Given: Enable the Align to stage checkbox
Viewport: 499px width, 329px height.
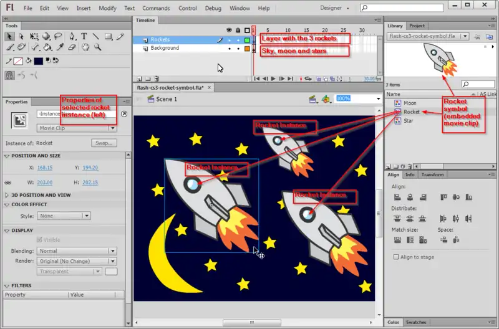Looking at the screenshot, I should point(396,257).
